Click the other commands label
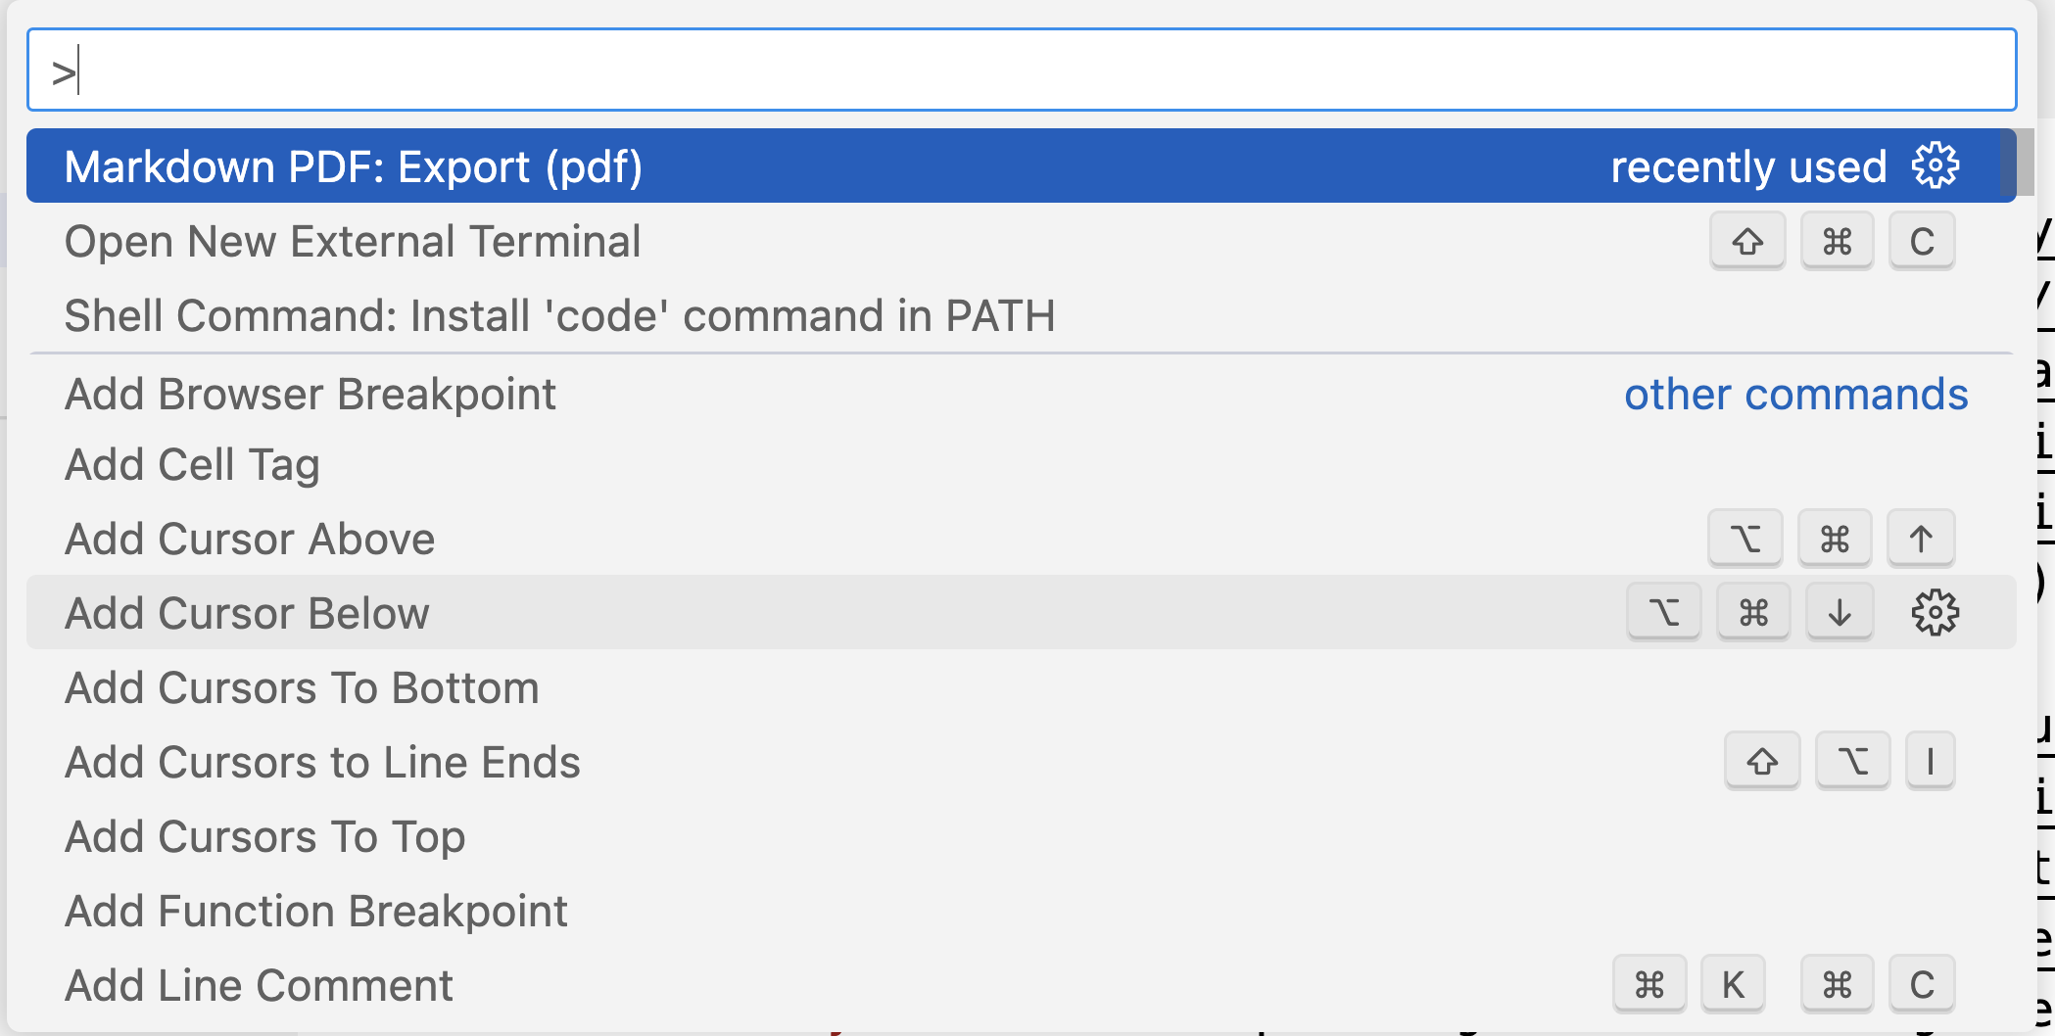2055x1036 pixels. (x=1794, y=394)
